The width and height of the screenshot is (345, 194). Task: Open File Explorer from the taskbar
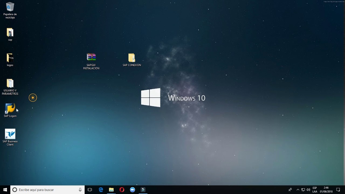(111, 190)
